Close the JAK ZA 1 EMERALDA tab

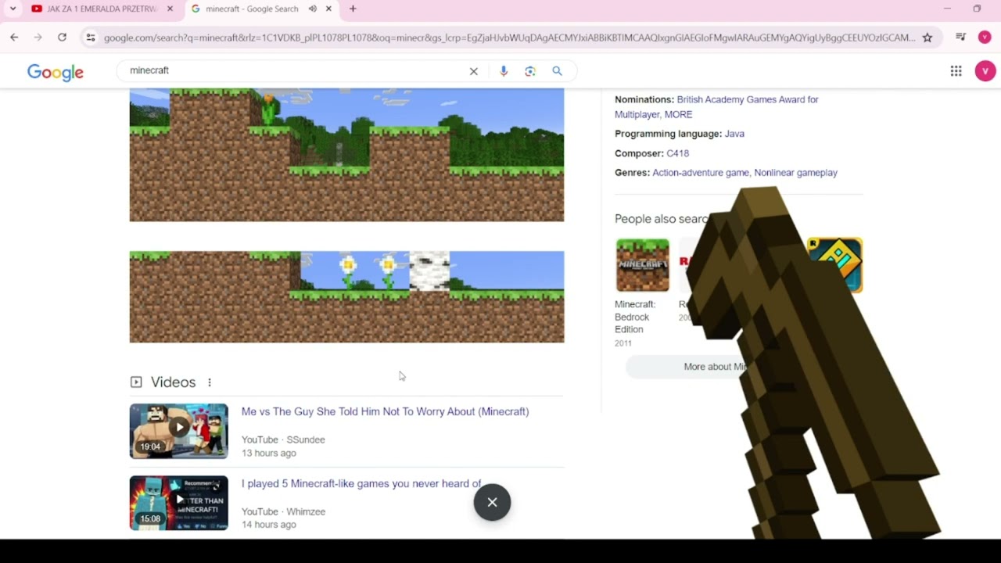[170, 9]
